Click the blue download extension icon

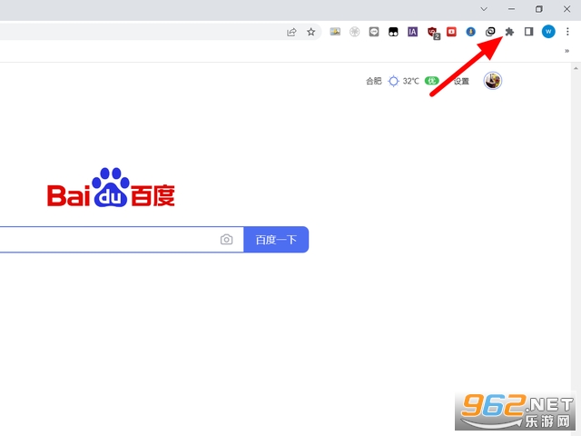[x=470, y=32]
